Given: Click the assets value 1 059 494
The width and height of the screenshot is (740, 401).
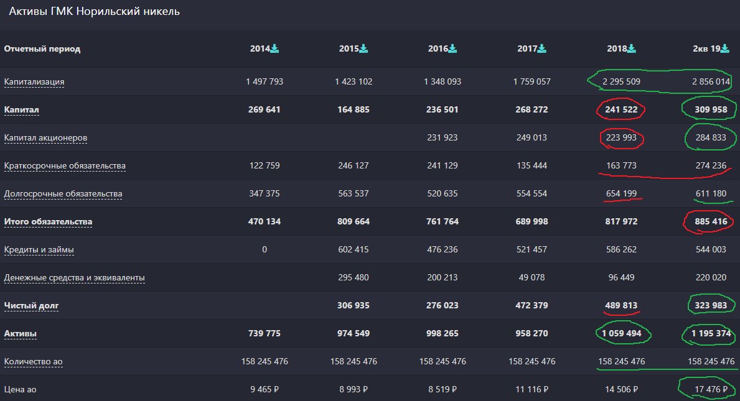Looking at the screenshot, I should 621,333.
